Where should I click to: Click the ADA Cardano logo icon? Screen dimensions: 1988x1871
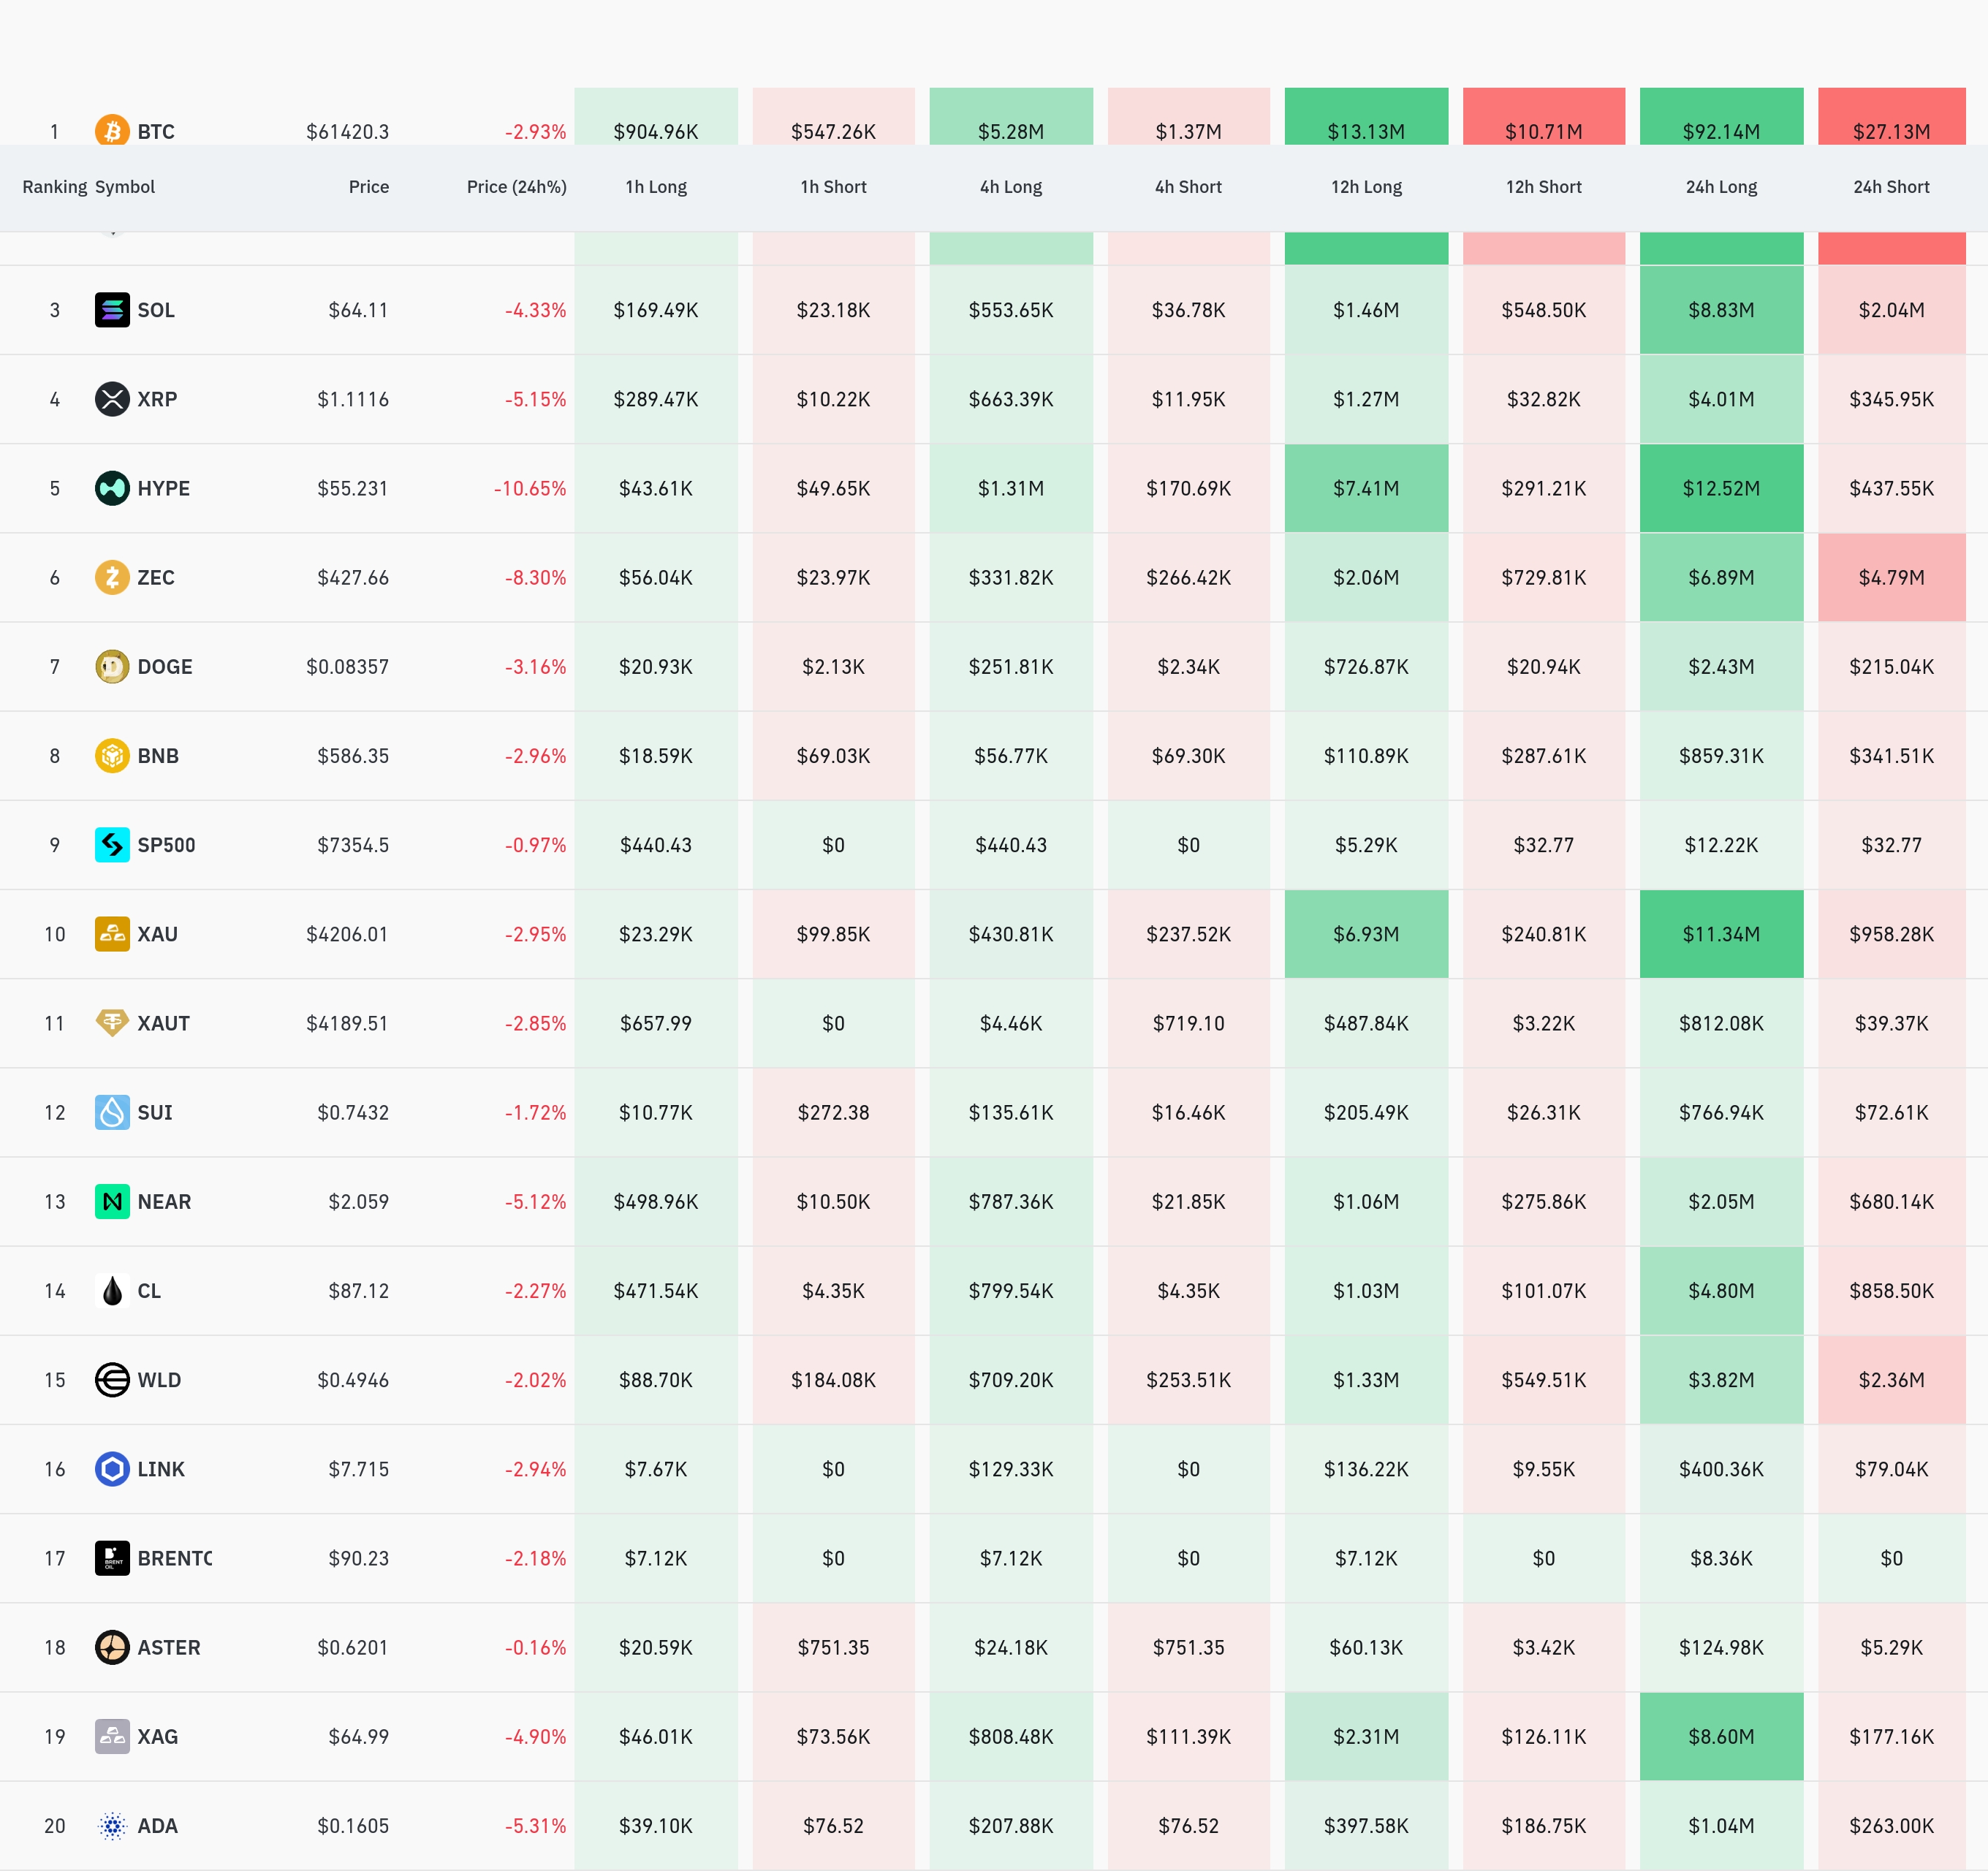point(112,1825)
